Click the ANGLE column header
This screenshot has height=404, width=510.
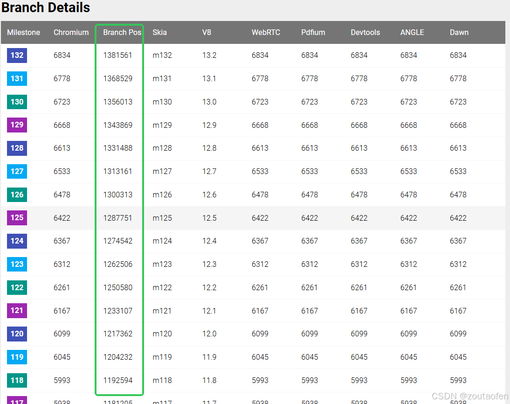[x=412, y=33]
